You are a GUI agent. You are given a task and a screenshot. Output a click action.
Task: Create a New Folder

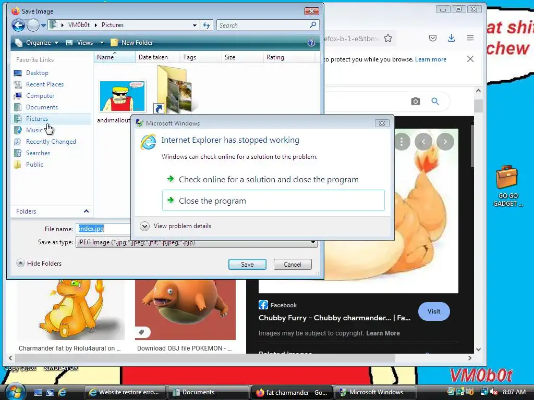(132, 43)
